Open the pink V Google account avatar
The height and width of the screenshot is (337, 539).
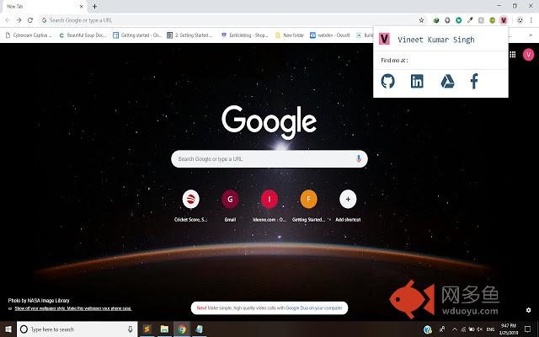(x=528, y=54)
